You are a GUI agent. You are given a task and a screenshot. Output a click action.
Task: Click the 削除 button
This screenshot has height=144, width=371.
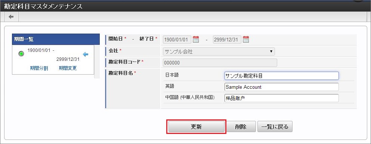pos(241,127)
